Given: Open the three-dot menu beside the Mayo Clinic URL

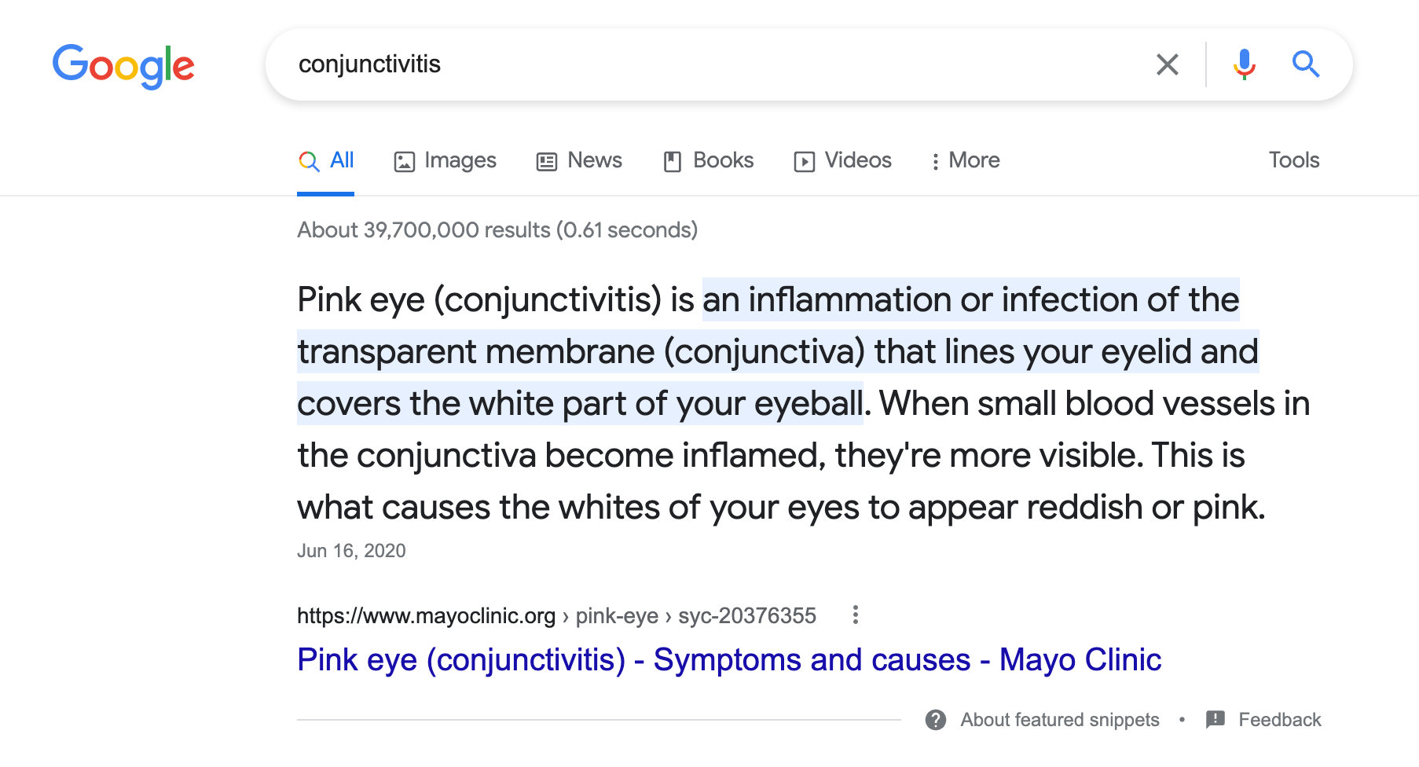Looking at the screenshot, I should pyautogui.click(x=855, y=615).
